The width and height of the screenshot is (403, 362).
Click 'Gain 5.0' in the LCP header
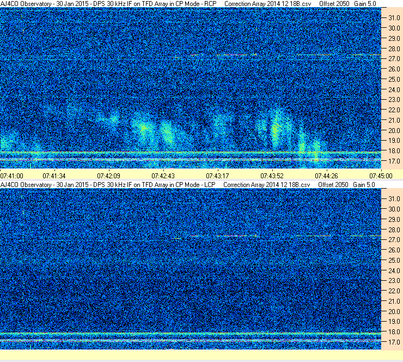(x=364, y=185)
